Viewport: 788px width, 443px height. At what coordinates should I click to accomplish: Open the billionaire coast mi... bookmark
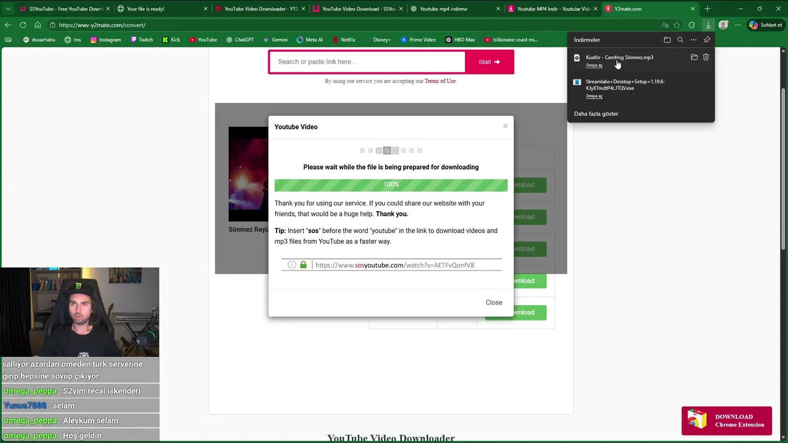click(x=511, y=40)
